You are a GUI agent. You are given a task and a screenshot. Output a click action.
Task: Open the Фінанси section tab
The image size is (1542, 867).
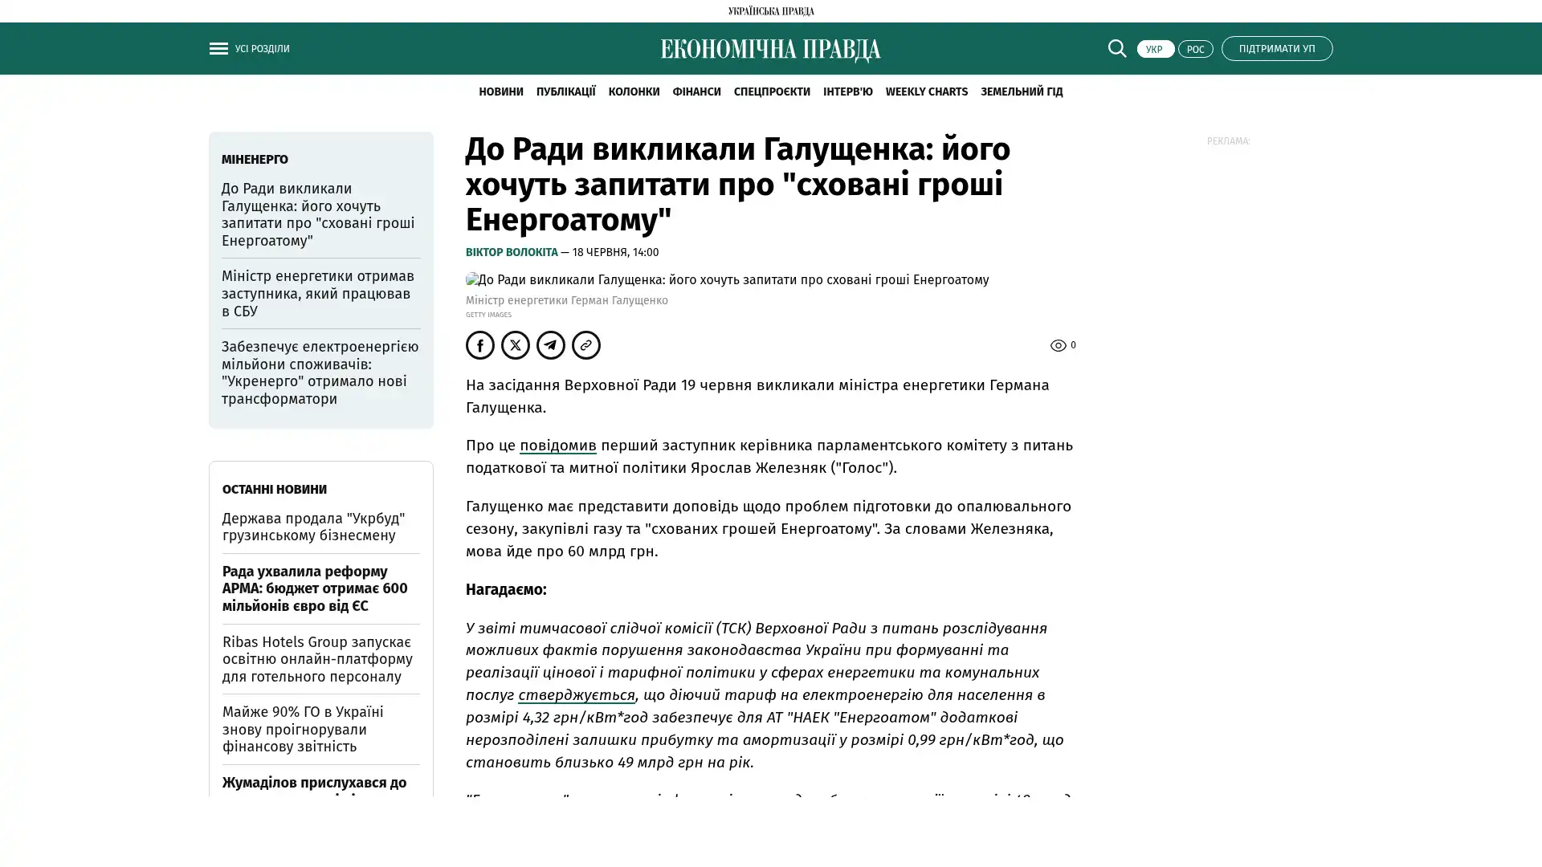point(696,92)
